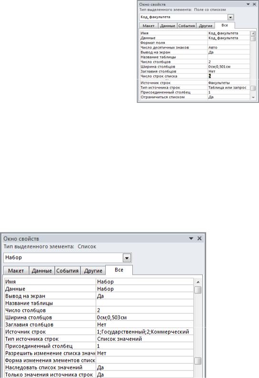
Task: Click Разрешить изменение списка value Нет
Action: coord(144,353)
